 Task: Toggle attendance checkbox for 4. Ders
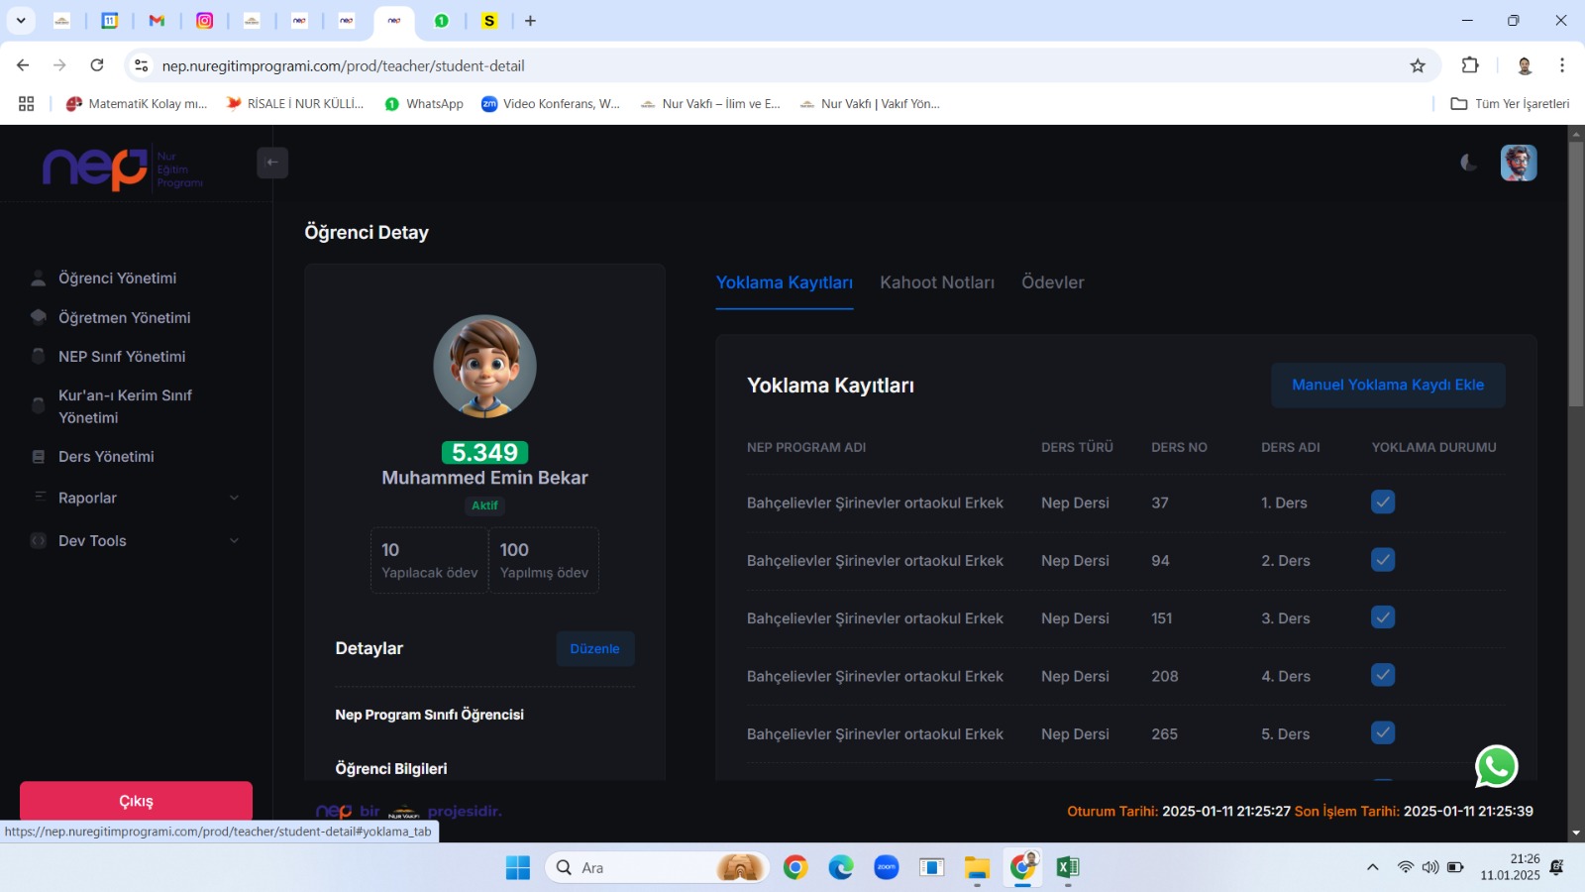point(1383,675)
